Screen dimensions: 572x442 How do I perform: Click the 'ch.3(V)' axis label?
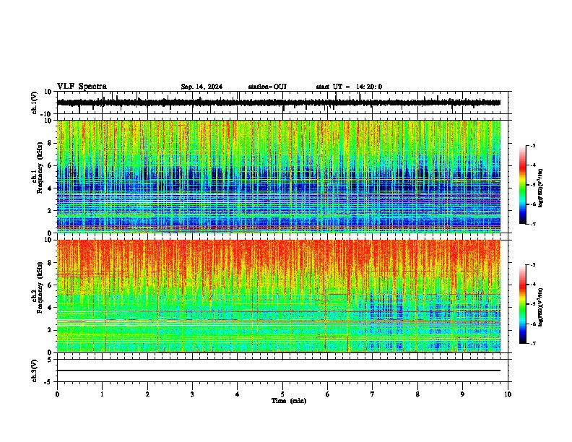35,370
